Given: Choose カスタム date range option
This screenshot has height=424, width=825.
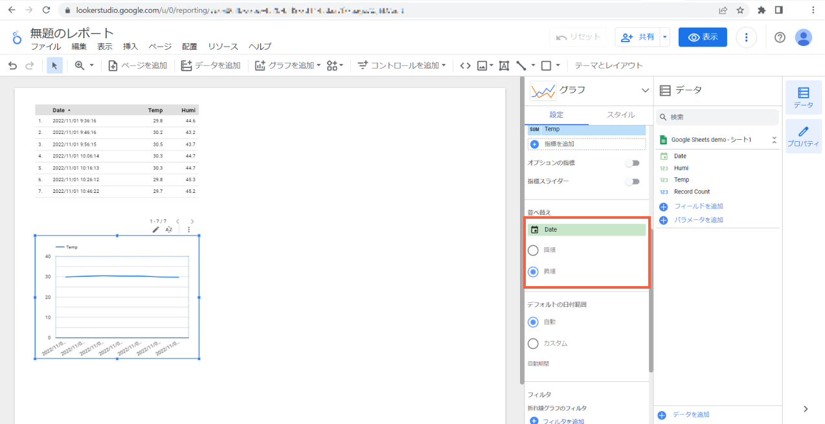Looking at the screenshot, I should 534,343.
